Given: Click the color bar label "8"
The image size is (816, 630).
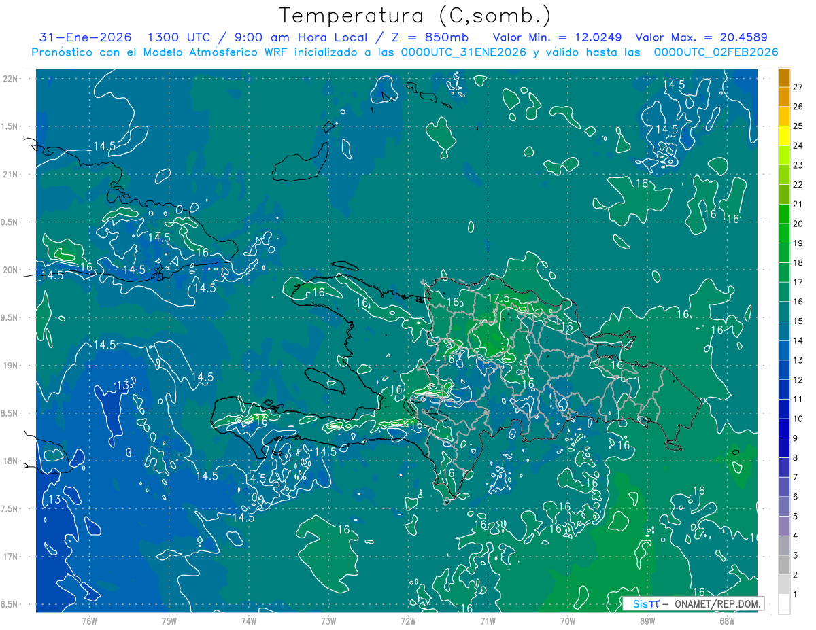Looking at the screenshot, I should 796,457.
